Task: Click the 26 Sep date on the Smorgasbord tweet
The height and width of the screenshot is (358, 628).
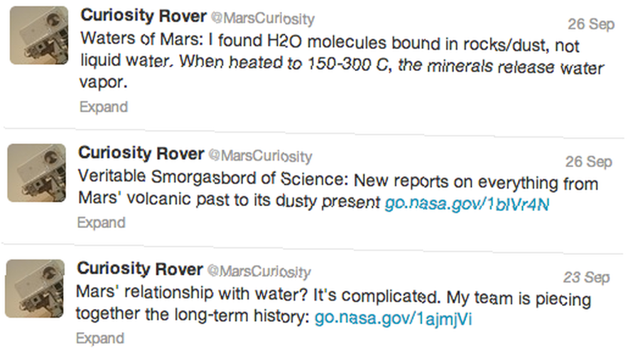Action: coord(589,162)
